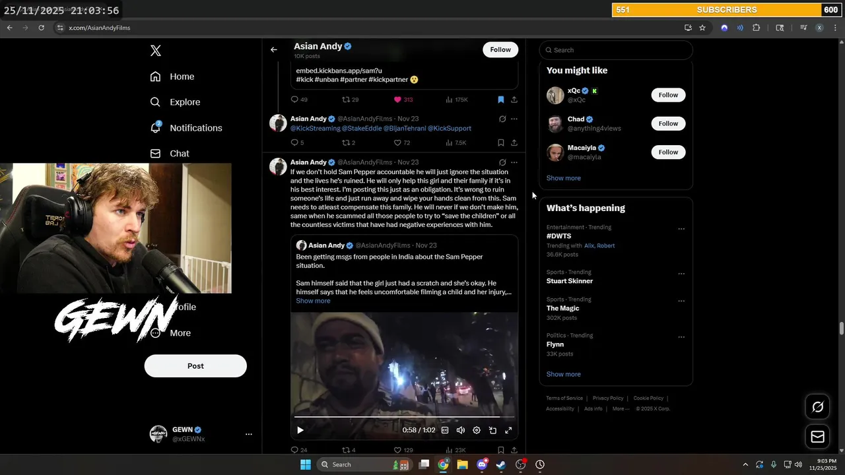Open Privacy Policy footer link

(x=608, y=398)
